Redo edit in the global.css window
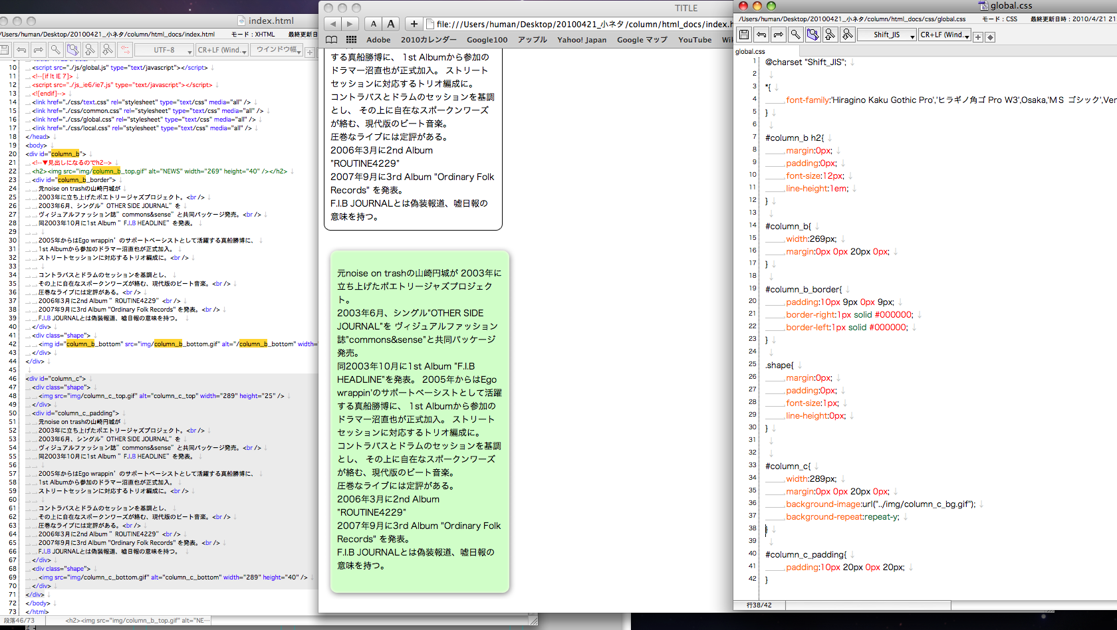The image size is (1117, 630). [778, 35]
